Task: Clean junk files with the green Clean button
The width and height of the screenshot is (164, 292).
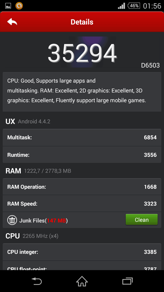Action: click(x=142, y=220)
